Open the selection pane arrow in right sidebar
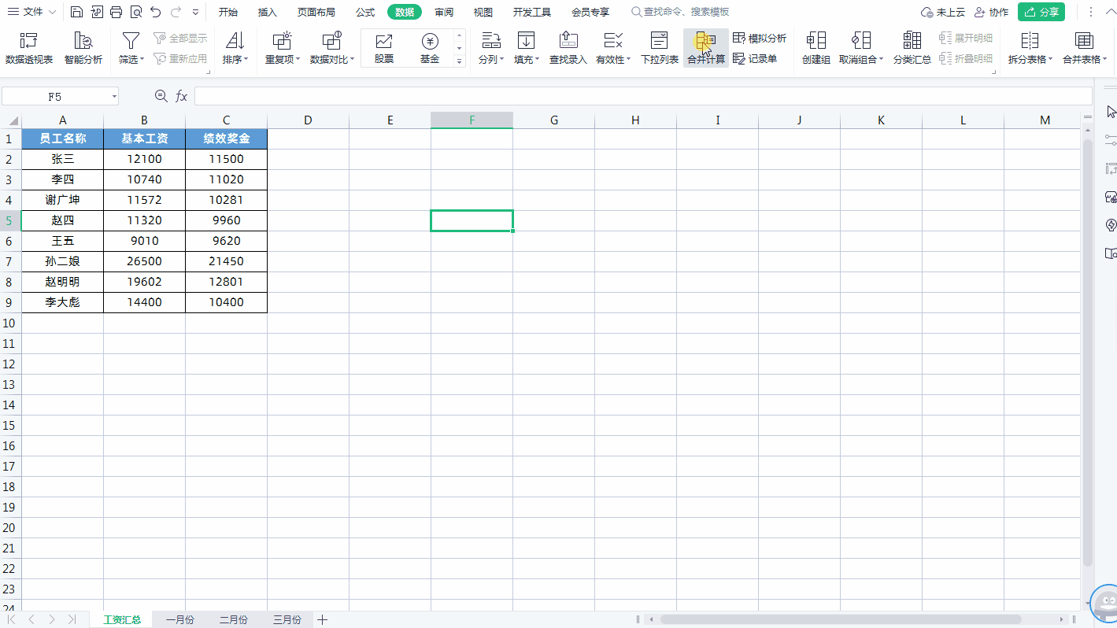Viewport: 1117px width, 628px height. [x=1111, y=112]
